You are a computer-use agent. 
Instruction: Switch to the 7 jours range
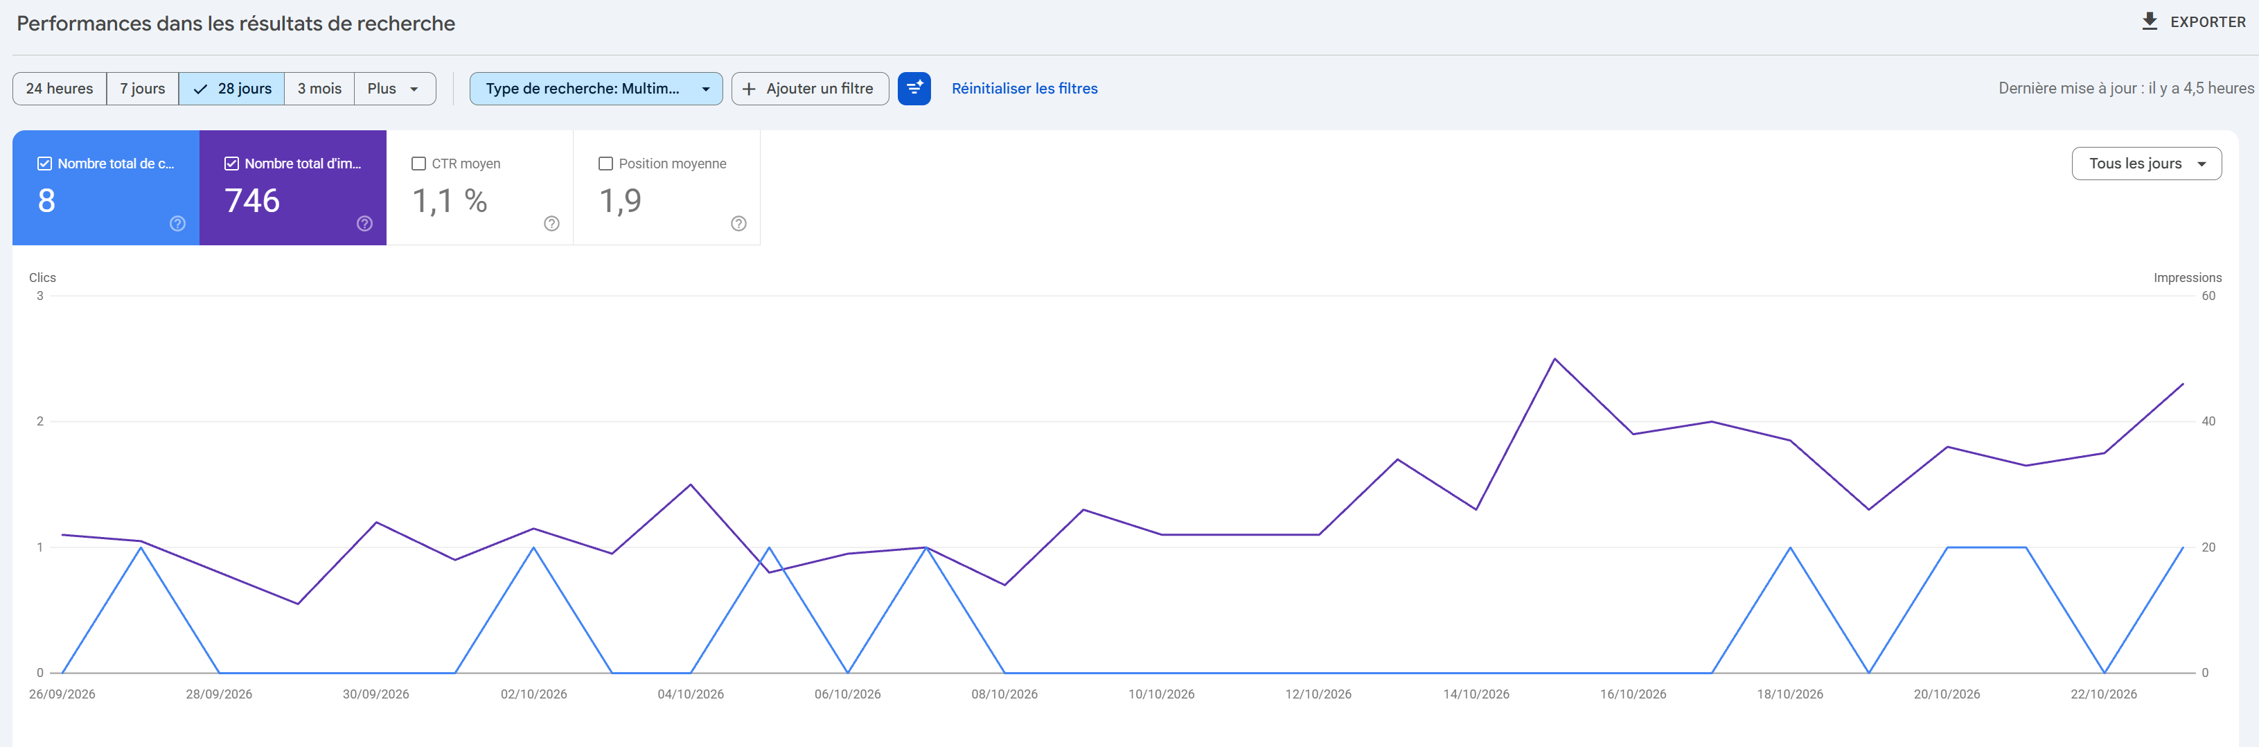click(x=143, y=89)
